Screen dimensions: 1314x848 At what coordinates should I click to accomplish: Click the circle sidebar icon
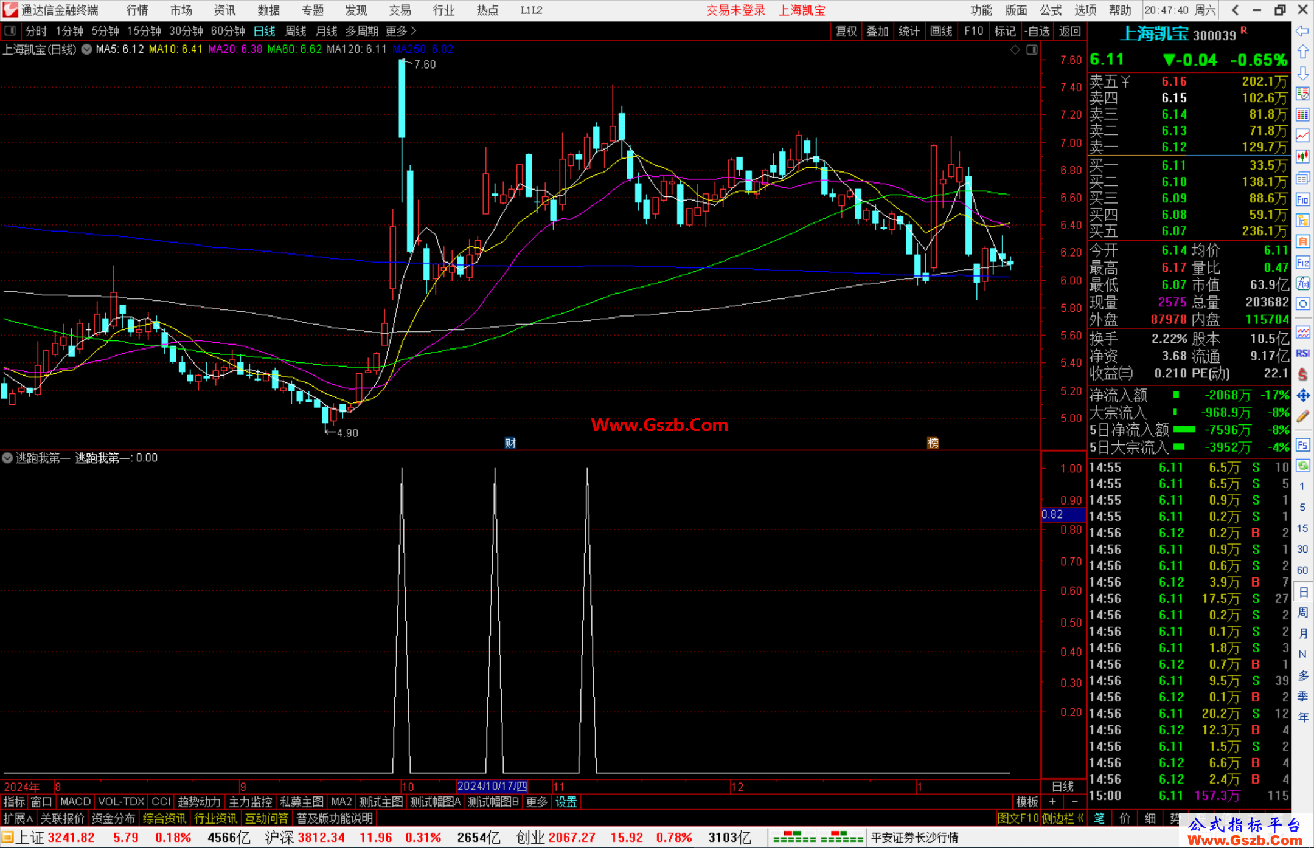pyautogui.click(x=1302, y=304)
